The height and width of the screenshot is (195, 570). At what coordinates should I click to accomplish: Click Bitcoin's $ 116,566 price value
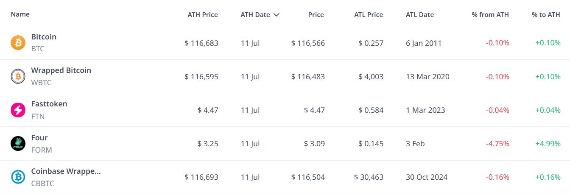coord(308,43)
